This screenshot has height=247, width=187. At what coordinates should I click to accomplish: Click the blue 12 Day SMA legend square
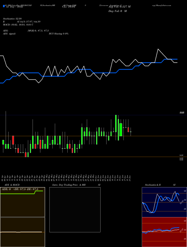pyautogui.click(x=4, y=6)
